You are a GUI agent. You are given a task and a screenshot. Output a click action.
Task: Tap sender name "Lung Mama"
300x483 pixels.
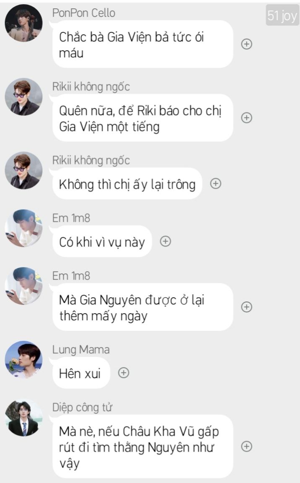pos(81,350)
